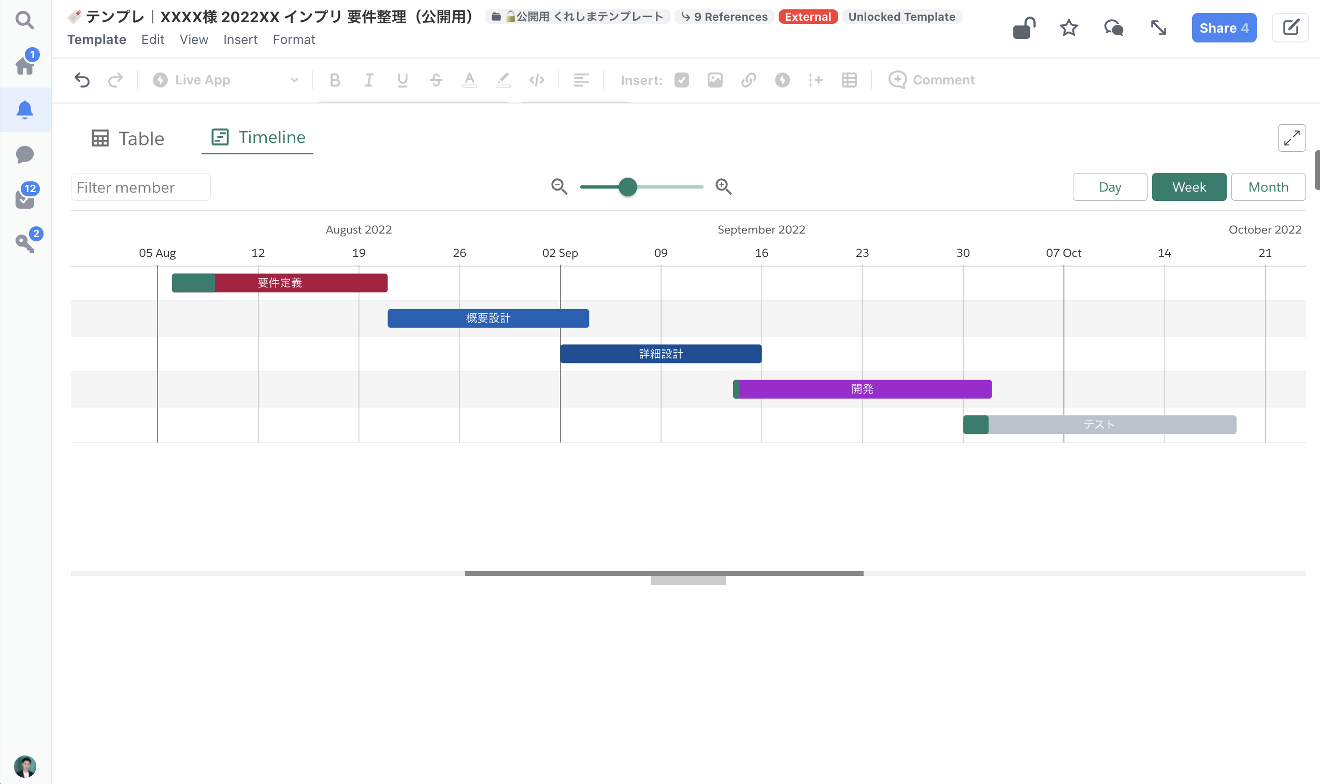The image size is (1320, 784).
Task: Open the conversations bubble icon in header
Action: click(x=1113, y=28)
